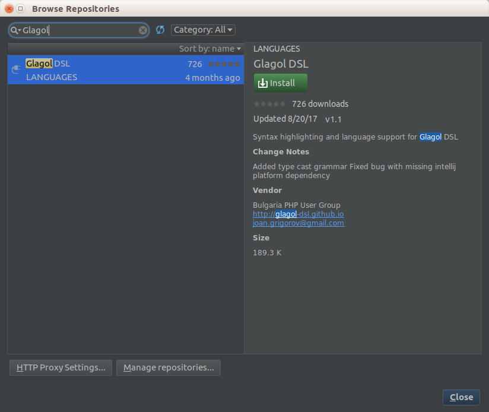Click the version 'v1.1' label

tap(333, 119)
